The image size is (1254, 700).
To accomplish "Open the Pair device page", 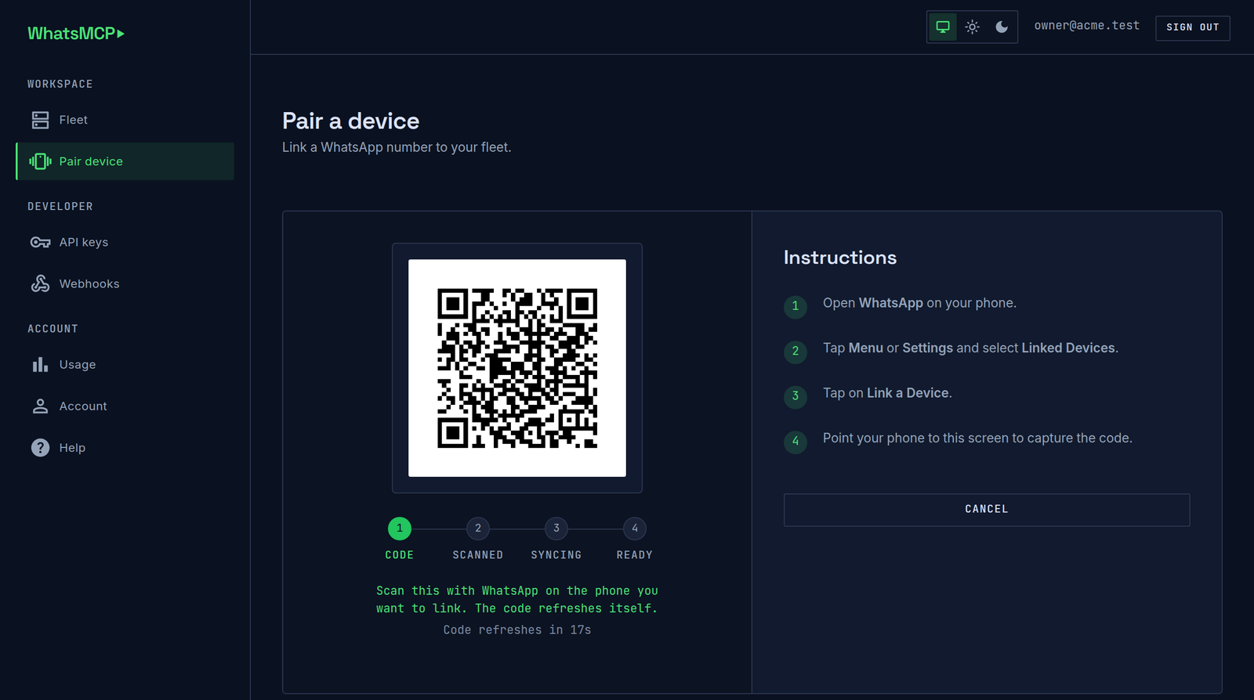I will pyautogui.click(x=125, y=161).
